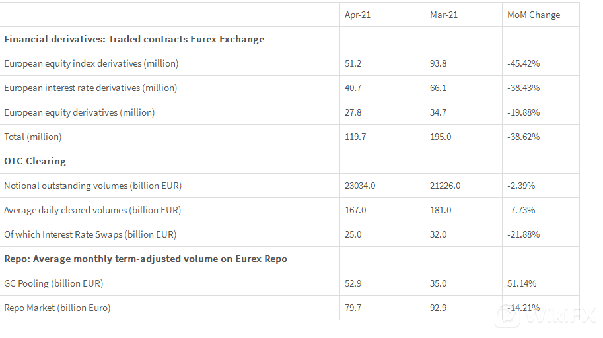603x338 pixels.
Task: Select the Financial derivatives section heading
Action: (x=134, y=39)
